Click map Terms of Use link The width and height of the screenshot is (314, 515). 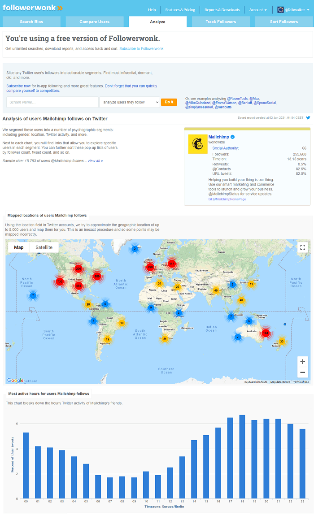tap(301, 382)
